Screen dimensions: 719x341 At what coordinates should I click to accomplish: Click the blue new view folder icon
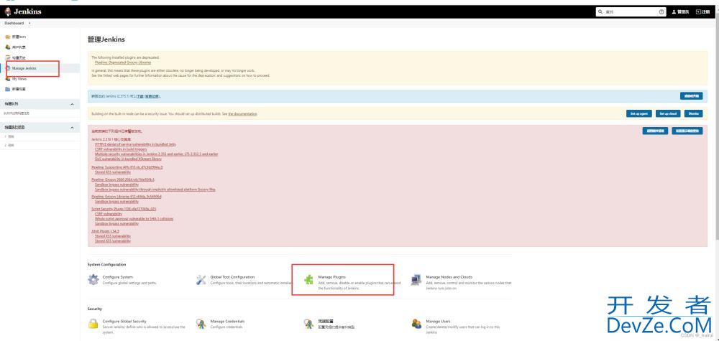pyautogui.click(x=7, y=89)
